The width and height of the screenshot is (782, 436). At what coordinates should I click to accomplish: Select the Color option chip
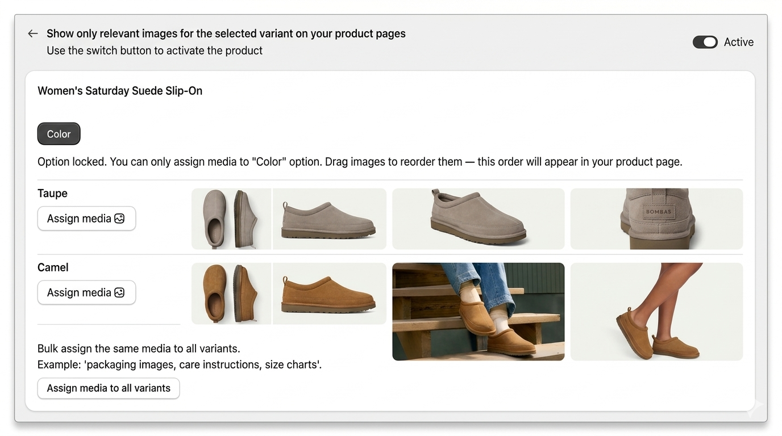point(59,134)
